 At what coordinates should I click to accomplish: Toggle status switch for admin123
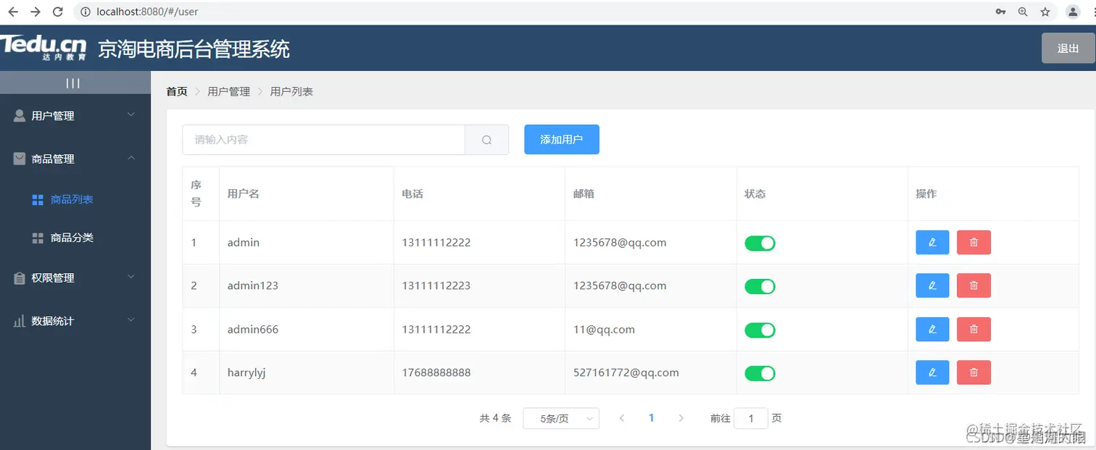[760, 286]
